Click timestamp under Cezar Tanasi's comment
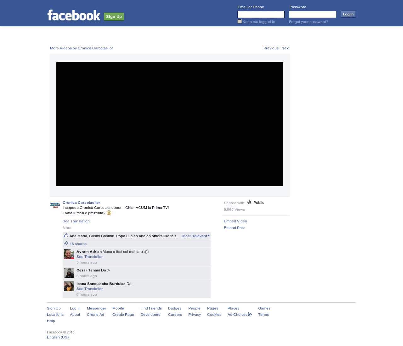The height and width of the screenshot is (346, 403). (87, 276)
